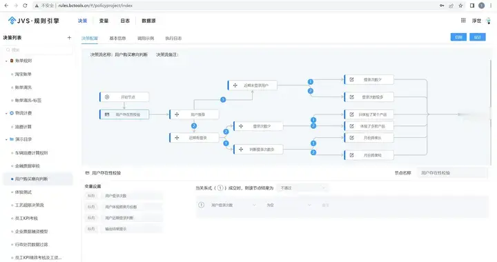Image resolution: width=497 pixels, height=262 pixels.
Task: Open the 决策 top navigation item
Action: [82, 21]
